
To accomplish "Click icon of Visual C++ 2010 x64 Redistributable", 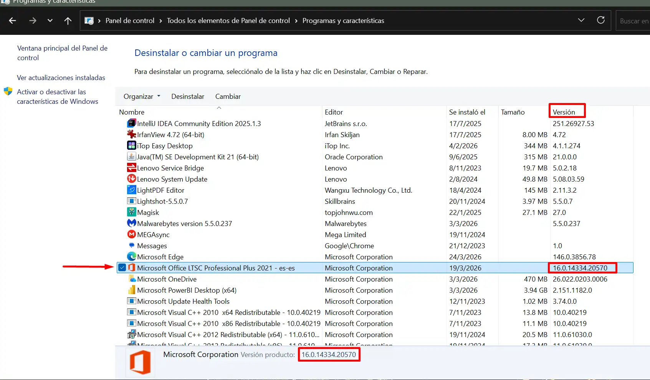I will [132, 312].
